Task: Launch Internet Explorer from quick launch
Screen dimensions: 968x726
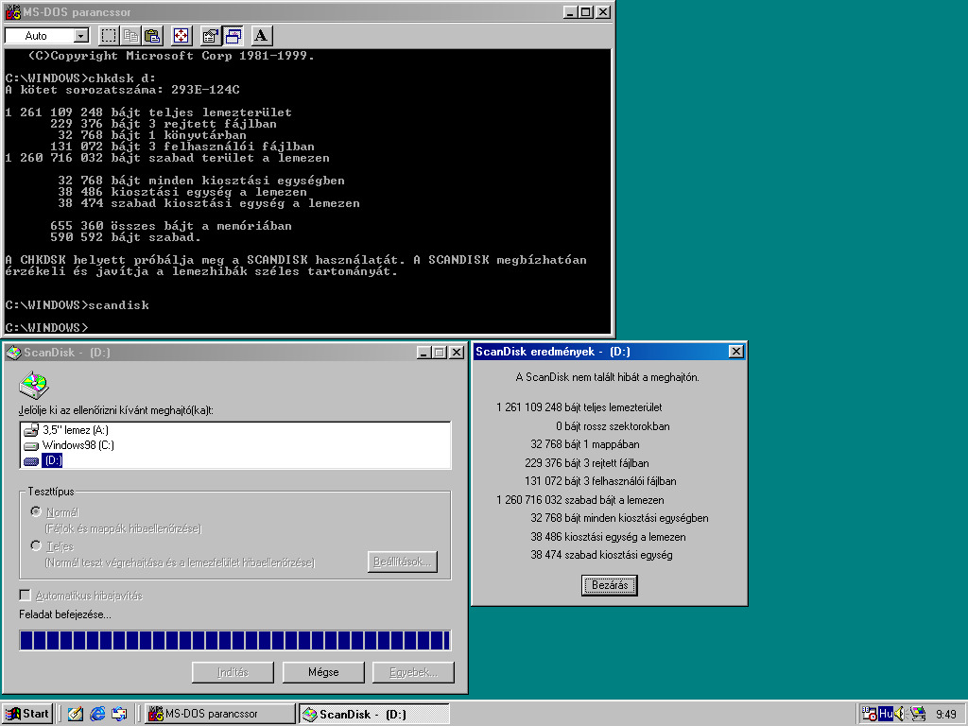Action: 97,715
